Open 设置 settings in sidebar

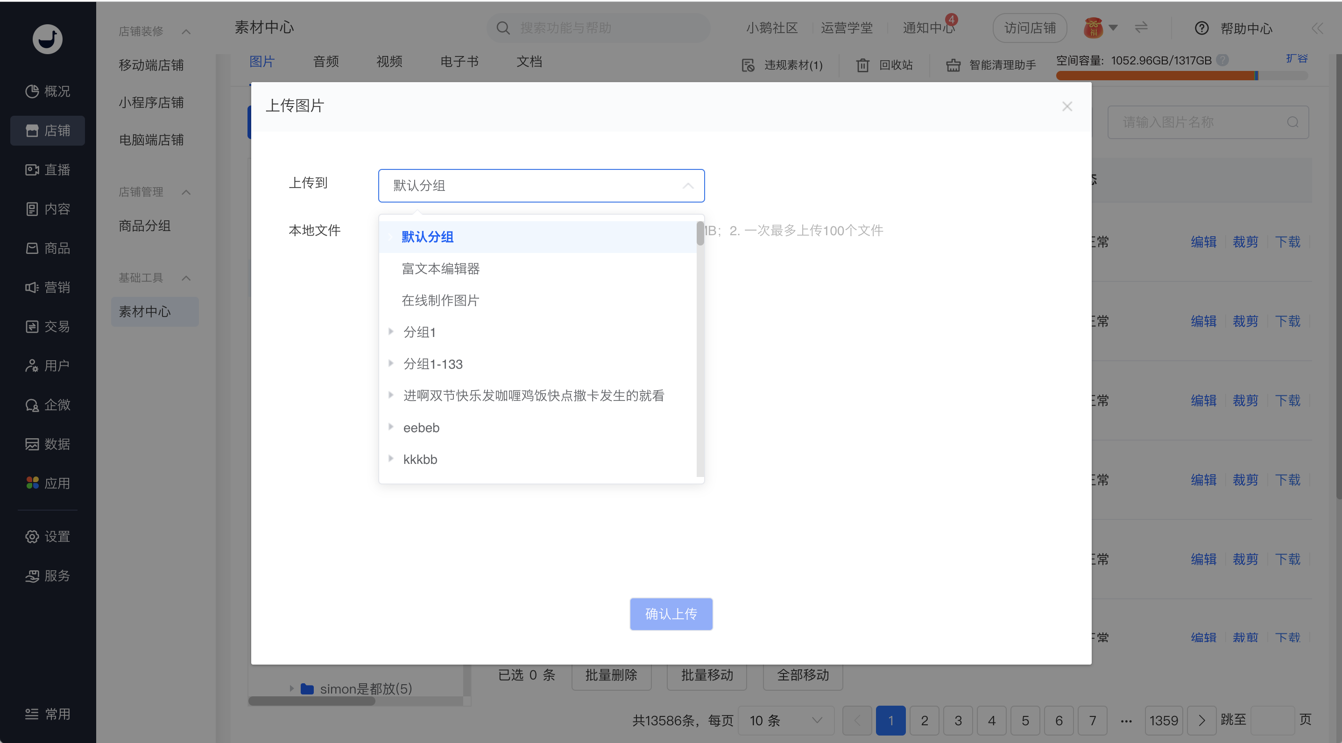(48, 536)
